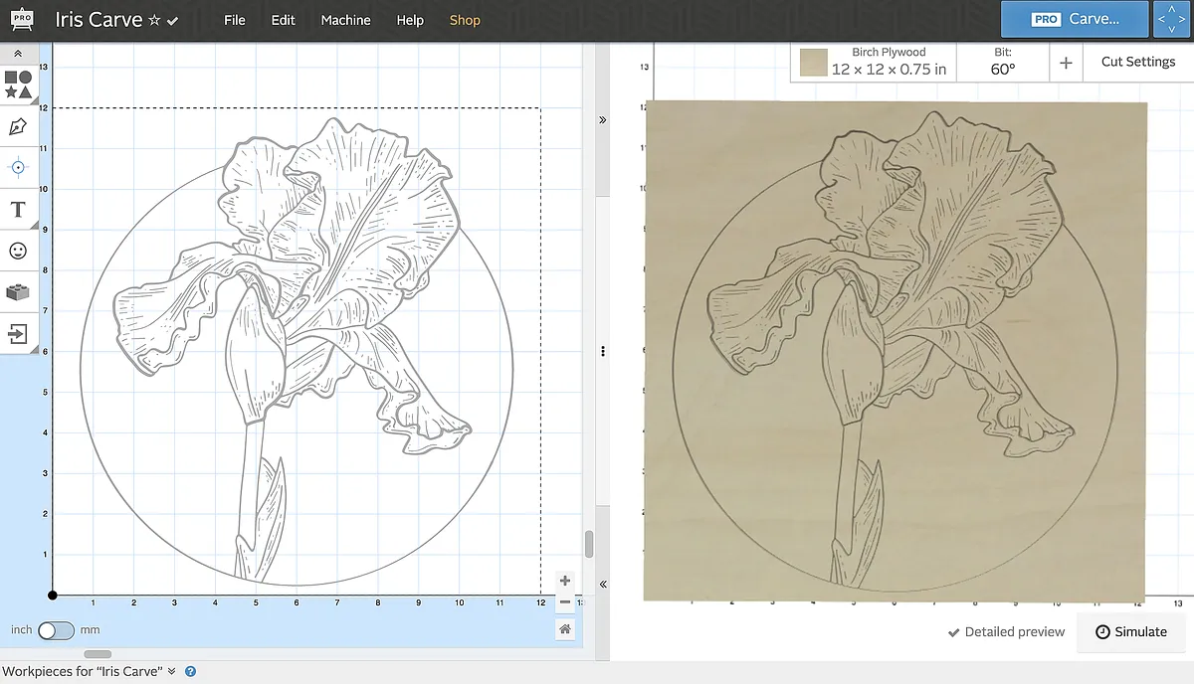Choose the Text tool
Image resolution: width=1194 pixels, height=684 pixels.
(18, 210)
